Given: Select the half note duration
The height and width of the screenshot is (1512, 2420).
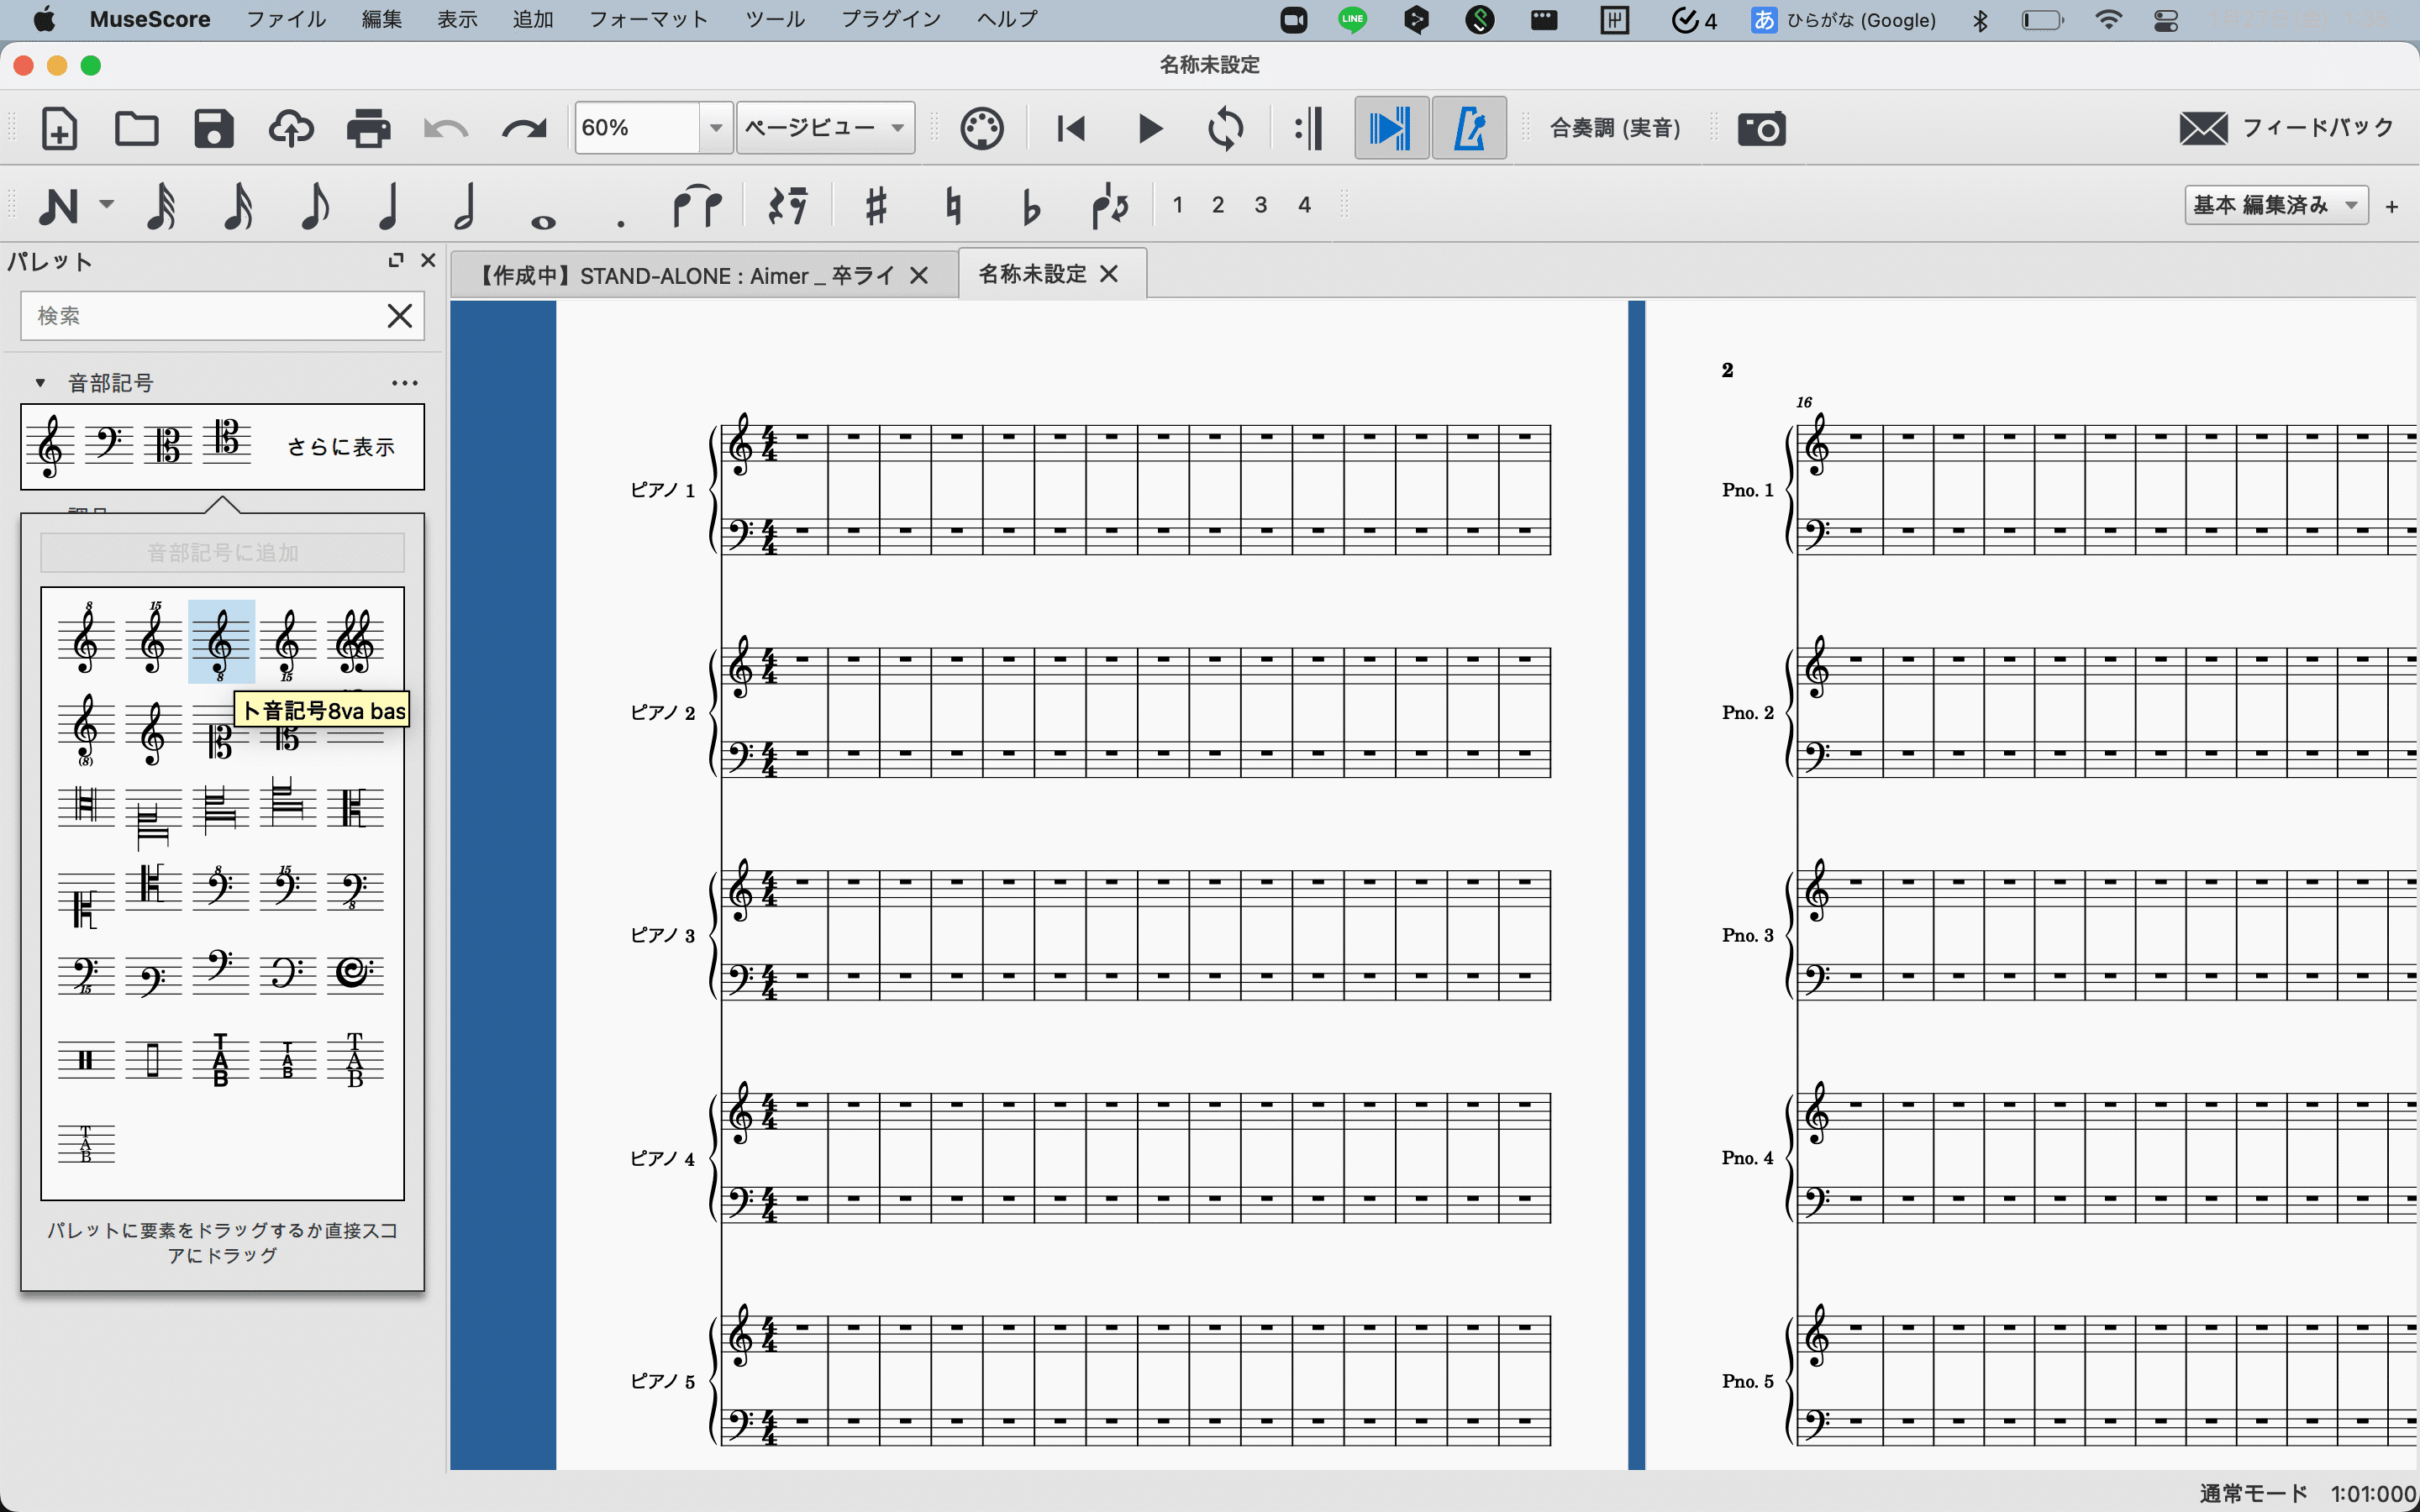Looking at the screenshot, I should click(465, 206).
